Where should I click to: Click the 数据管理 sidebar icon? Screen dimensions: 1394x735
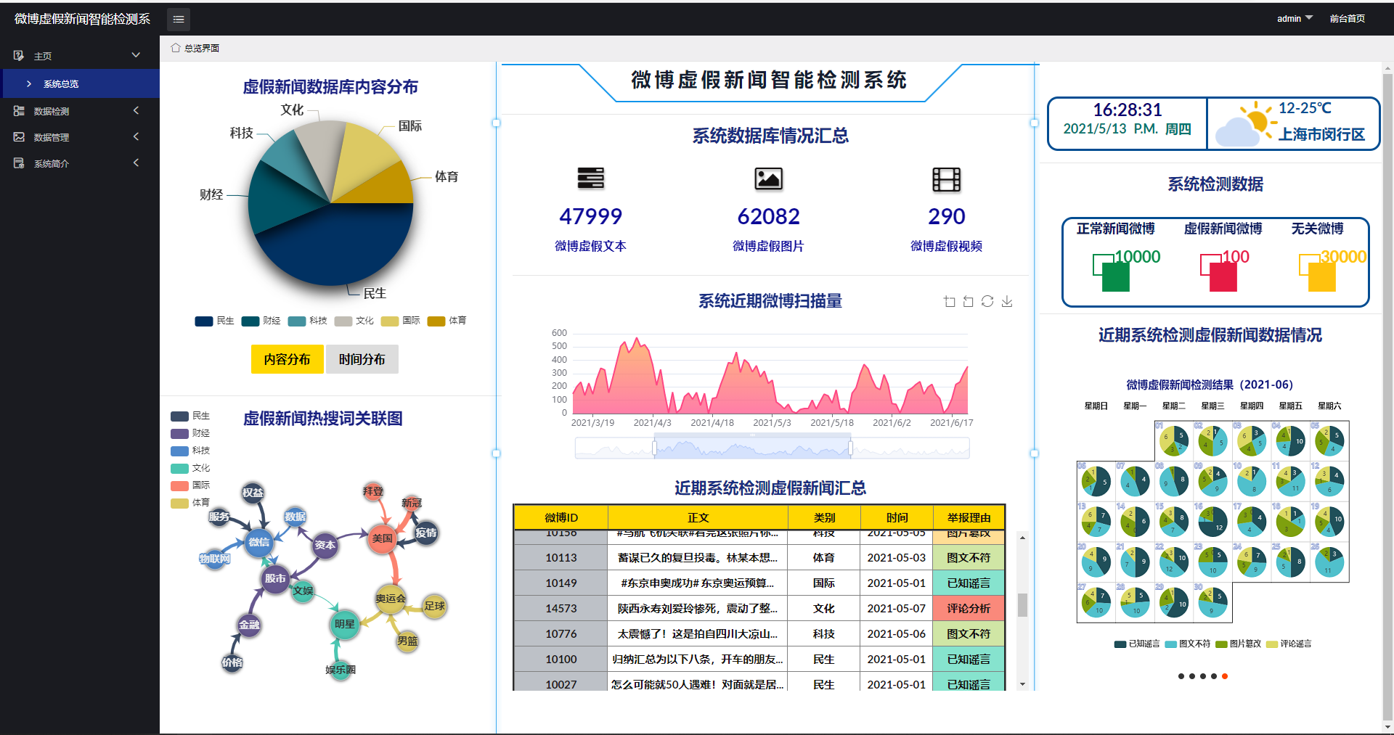19,137
